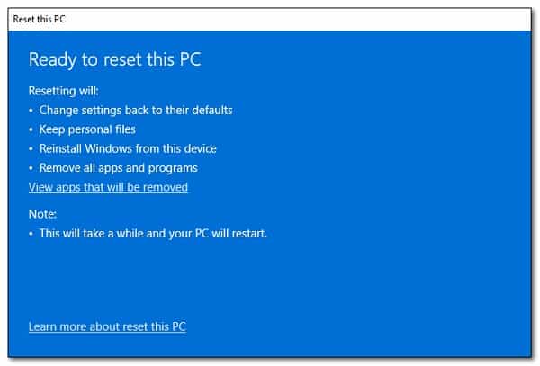
Task: Open the View apps that will be removed link
Action: click(108, 187)
